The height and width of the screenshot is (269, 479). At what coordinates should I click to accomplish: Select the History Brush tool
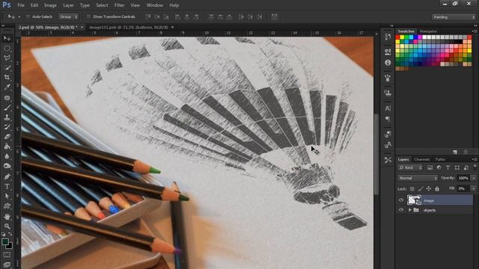(7, 127)
